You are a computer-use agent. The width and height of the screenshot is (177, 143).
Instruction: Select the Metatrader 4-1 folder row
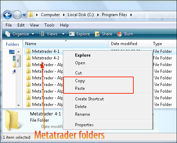click(44, 51)
